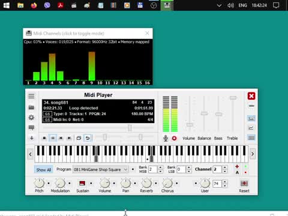Decrease Bank MSB value
This screenshot has height=216, width=288.
coord(160,172)
